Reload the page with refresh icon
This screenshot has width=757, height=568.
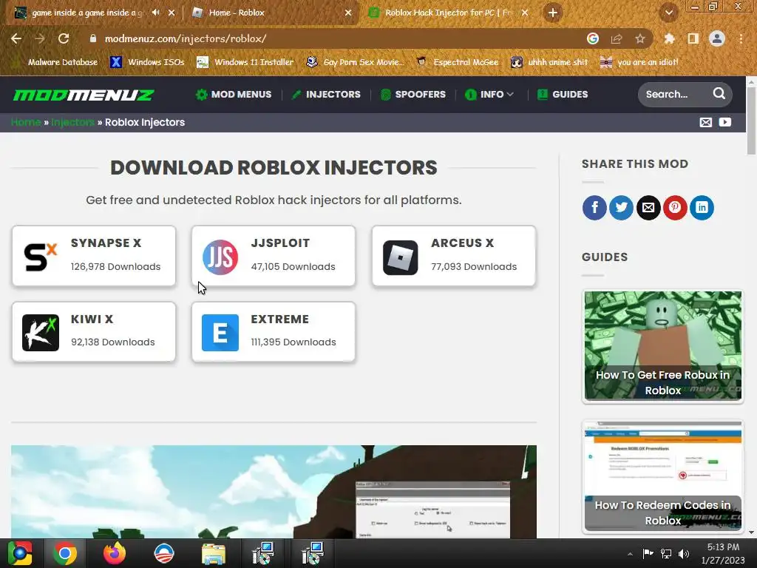64,38
